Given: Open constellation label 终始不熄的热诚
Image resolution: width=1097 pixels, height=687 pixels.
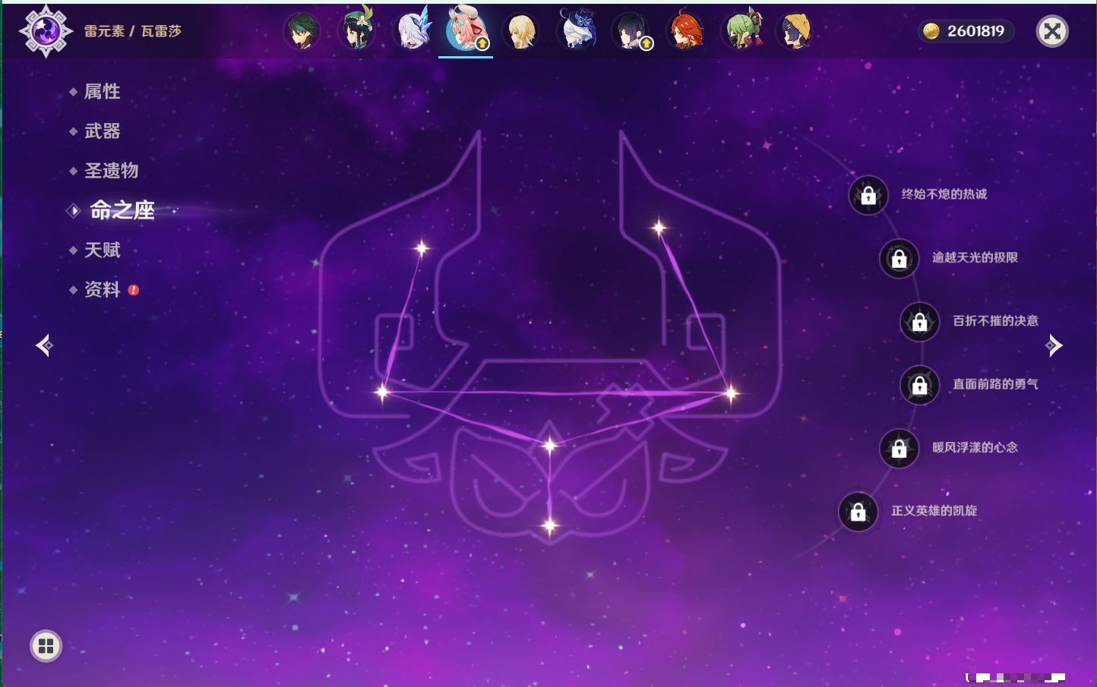Looking at the screenshot, I should pyautogui.click(x=944, y=194).
